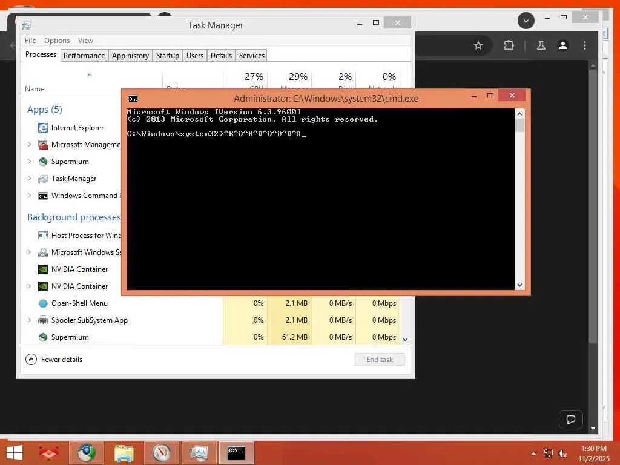Switch to Supermium browser on taskbar

[86, 453]
